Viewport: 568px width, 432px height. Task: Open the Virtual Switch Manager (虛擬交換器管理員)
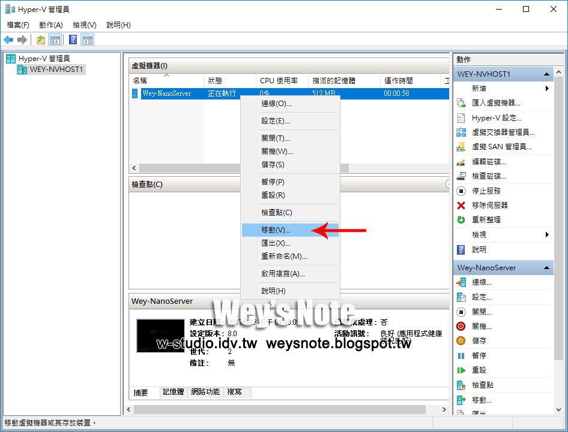518,132
